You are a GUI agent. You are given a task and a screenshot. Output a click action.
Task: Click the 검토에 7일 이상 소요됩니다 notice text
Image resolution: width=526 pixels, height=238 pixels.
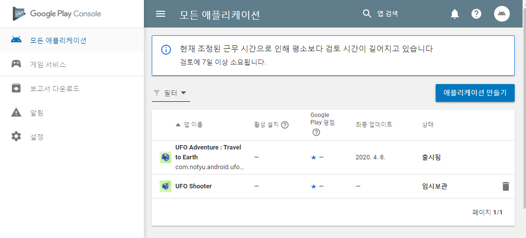(x=223, y=62)
